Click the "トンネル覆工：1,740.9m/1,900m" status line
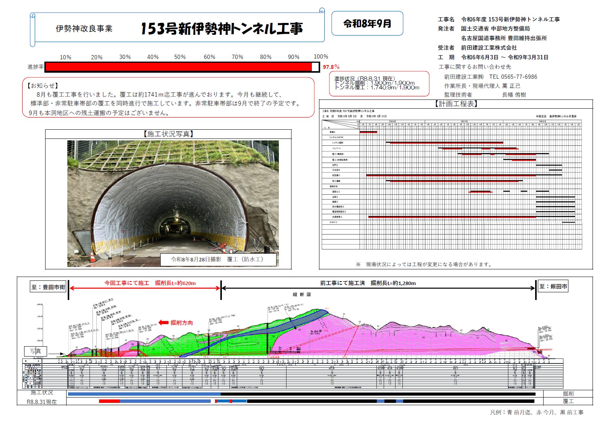 [377, 88]
